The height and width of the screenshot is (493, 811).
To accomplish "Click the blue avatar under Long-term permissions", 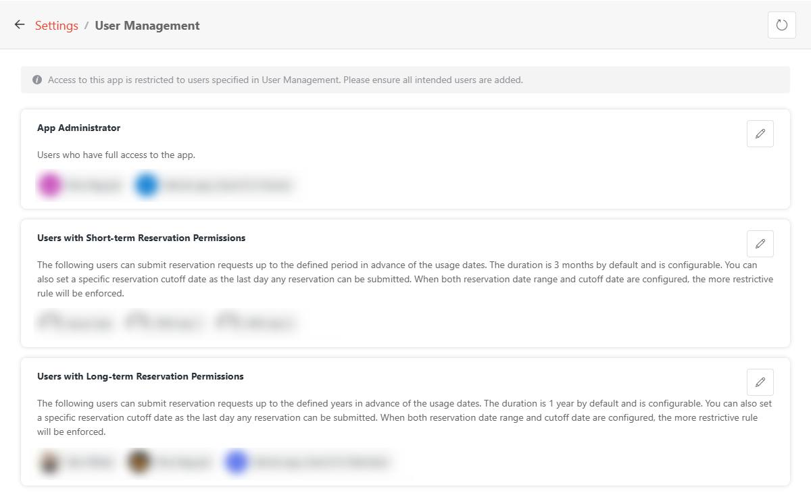I will [x=236, y=462].
